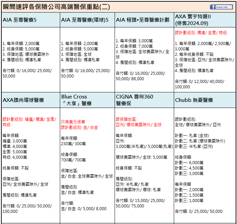Click the magnifier icon in Great Info badge
Viewport: 237px width, 224px height.
coord(230,7)
